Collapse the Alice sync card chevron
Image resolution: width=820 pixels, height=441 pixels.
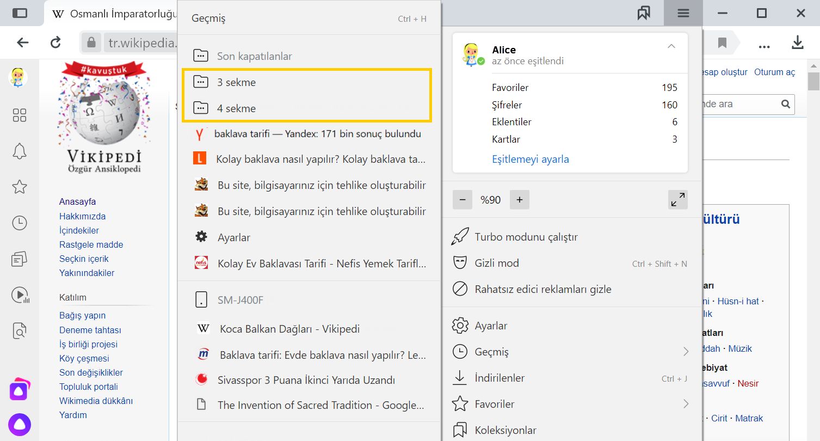click(x=671, y=46)
